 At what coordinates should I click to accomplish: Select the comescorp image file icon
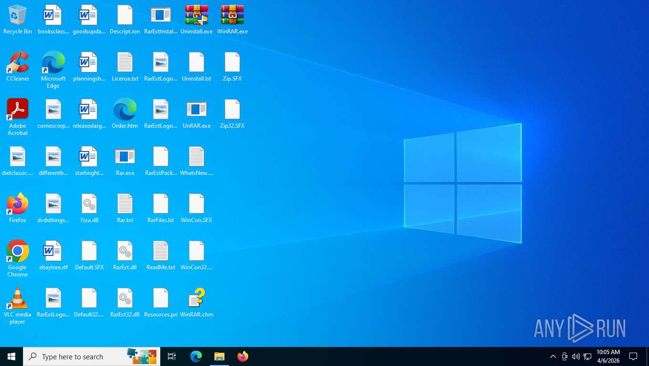(x=53, y=114)
